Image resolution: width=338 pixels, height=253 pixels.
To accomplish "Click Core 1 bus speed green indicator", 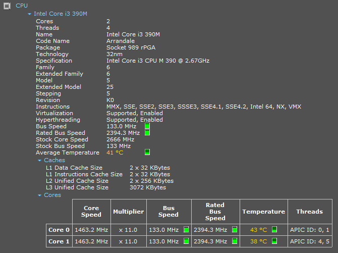I will (186, 241).
